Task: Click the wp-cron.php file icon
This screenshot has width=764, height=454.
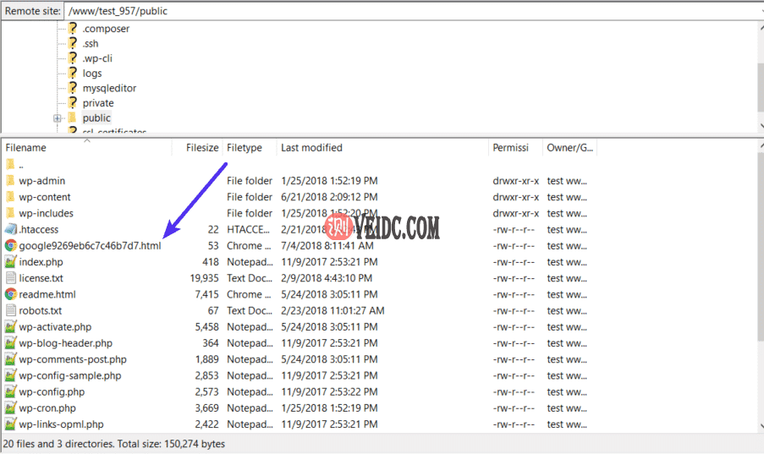Action: (10, 408)
